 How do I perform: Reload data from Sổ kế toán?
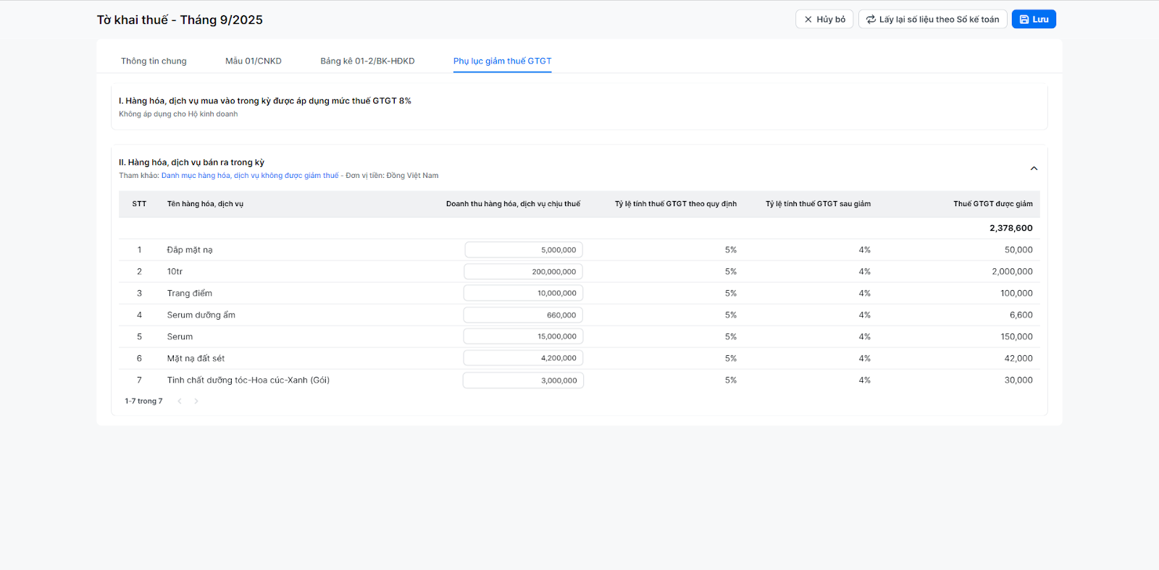[932, 20]
